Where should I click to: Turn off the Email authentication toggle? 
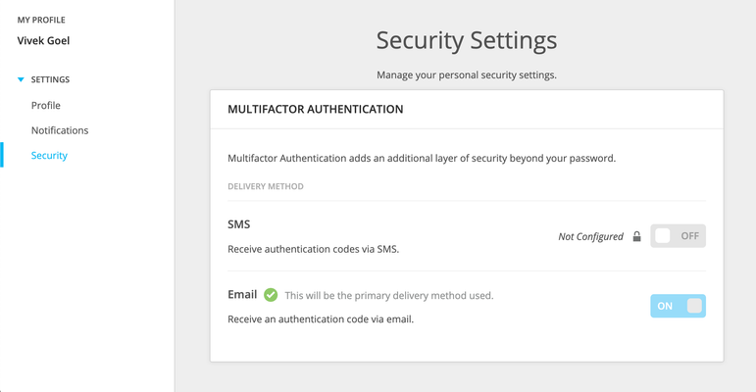[x=678, y=306]
